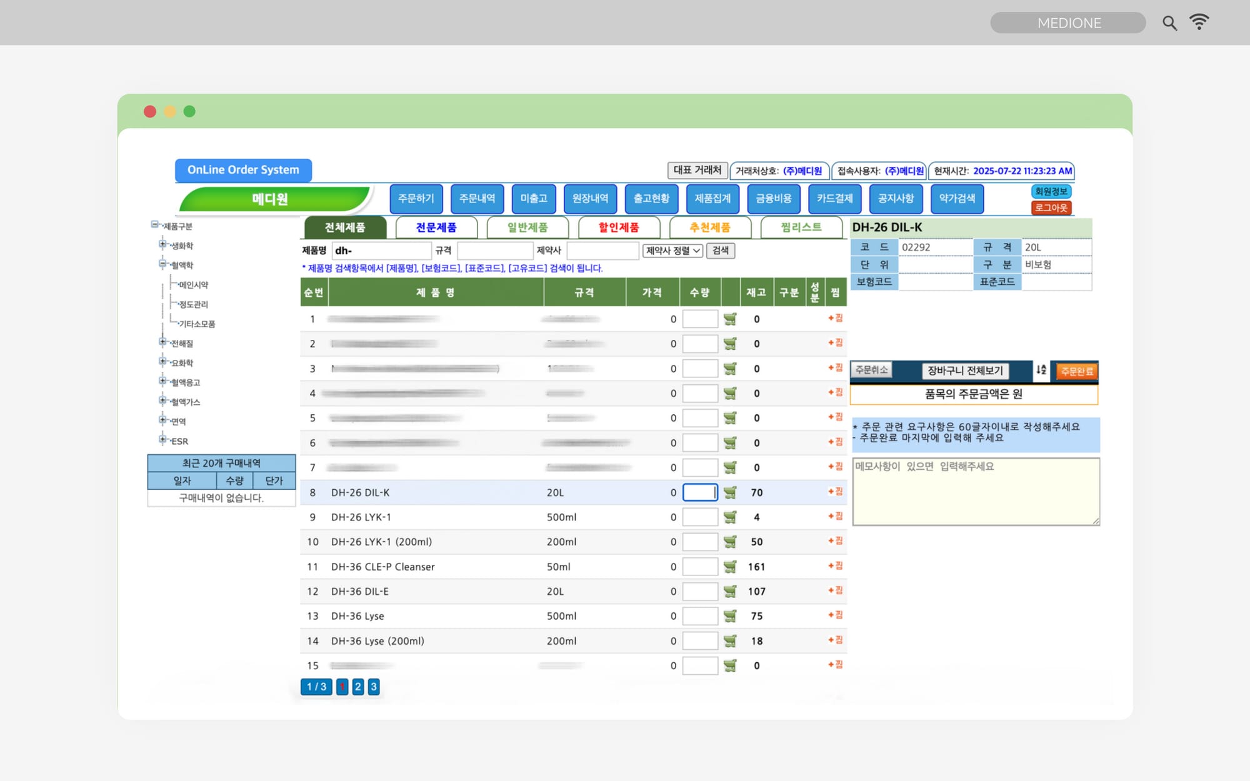Select 메인시약 in the product tree
Viewport: 1250px width, 781px height.
pos(193,285)
